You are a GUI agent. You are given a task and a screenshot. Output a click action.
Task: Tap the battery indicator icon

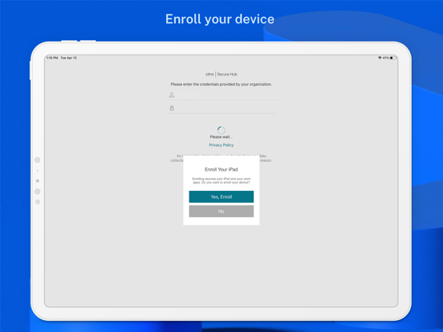(x=393, y=58)
